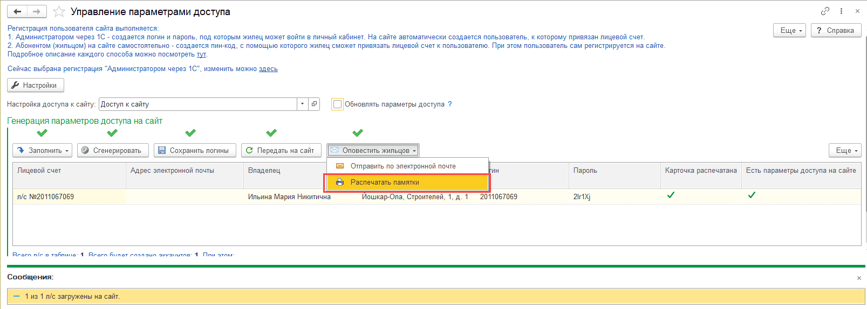Expand the Доступ к сайту dropdown arrow
This screenshot has height=309, width=867.
[302, 104]
